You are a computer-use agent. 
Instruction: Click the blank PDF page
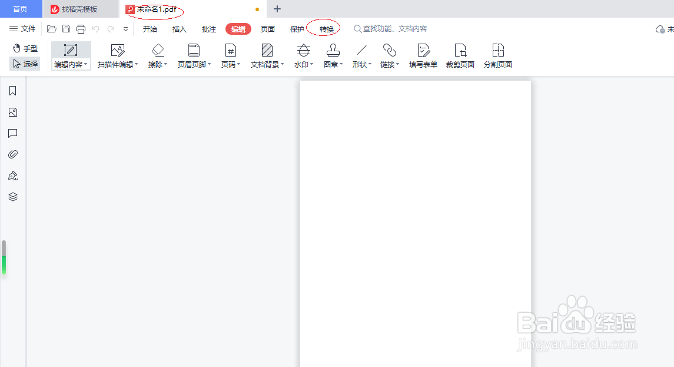[x=416, y=224]
